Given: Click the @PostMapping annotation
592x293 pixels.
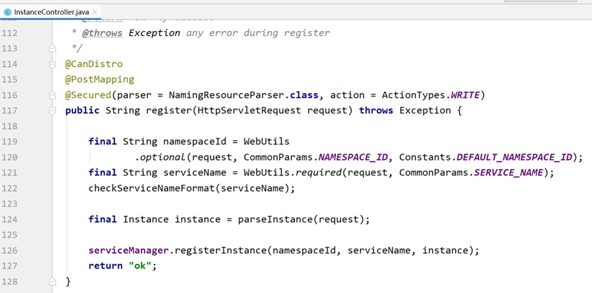Looking at the screenshot, I should (x=100, y=79).
